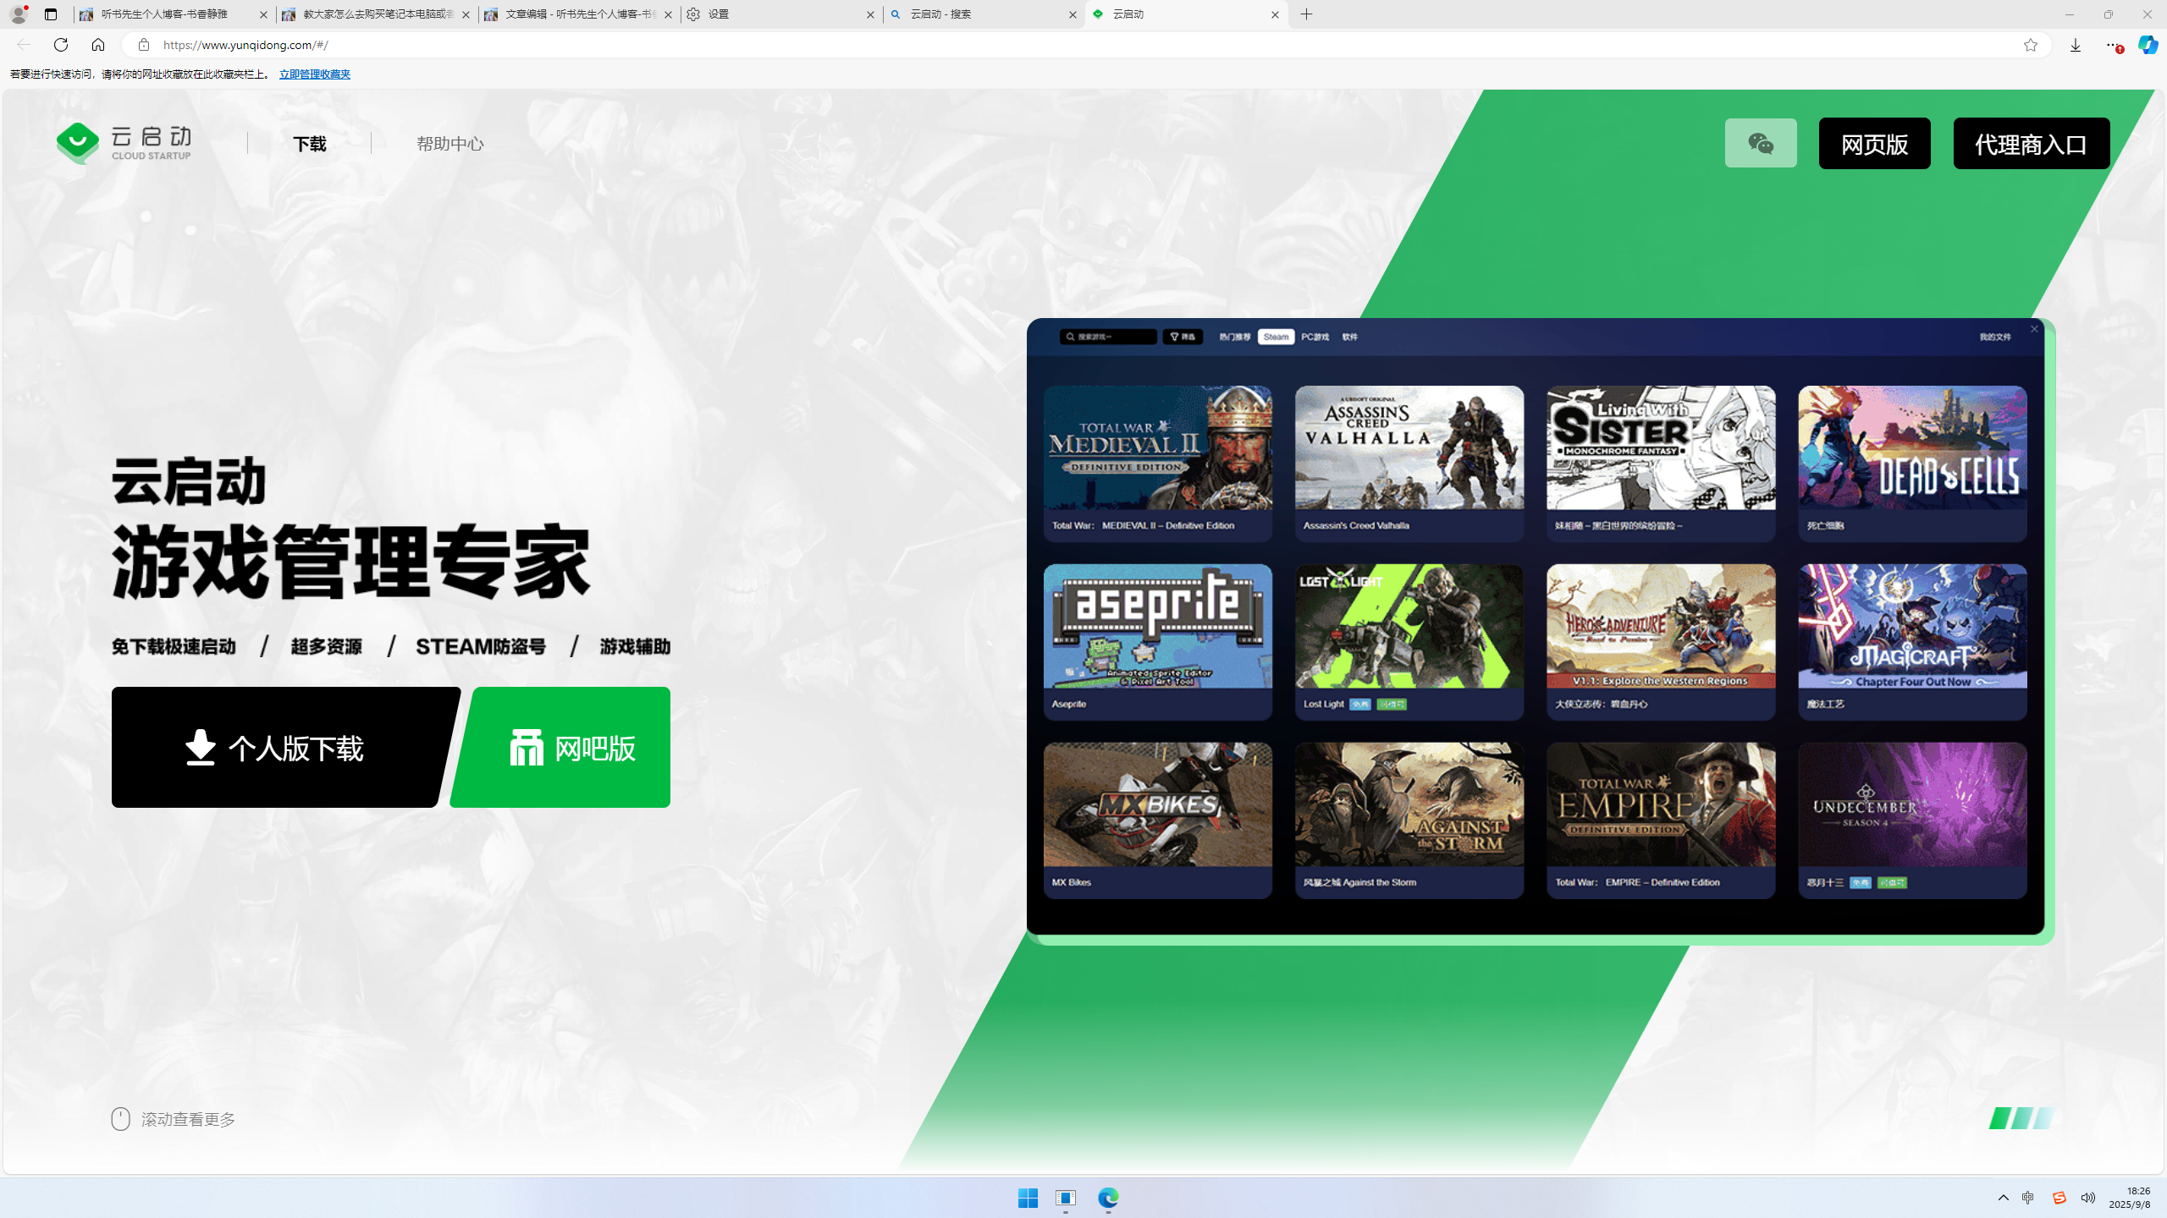The image size is (2167, 1218).
Task: Open the volume control in the tray
Action: [2088, 1198]
